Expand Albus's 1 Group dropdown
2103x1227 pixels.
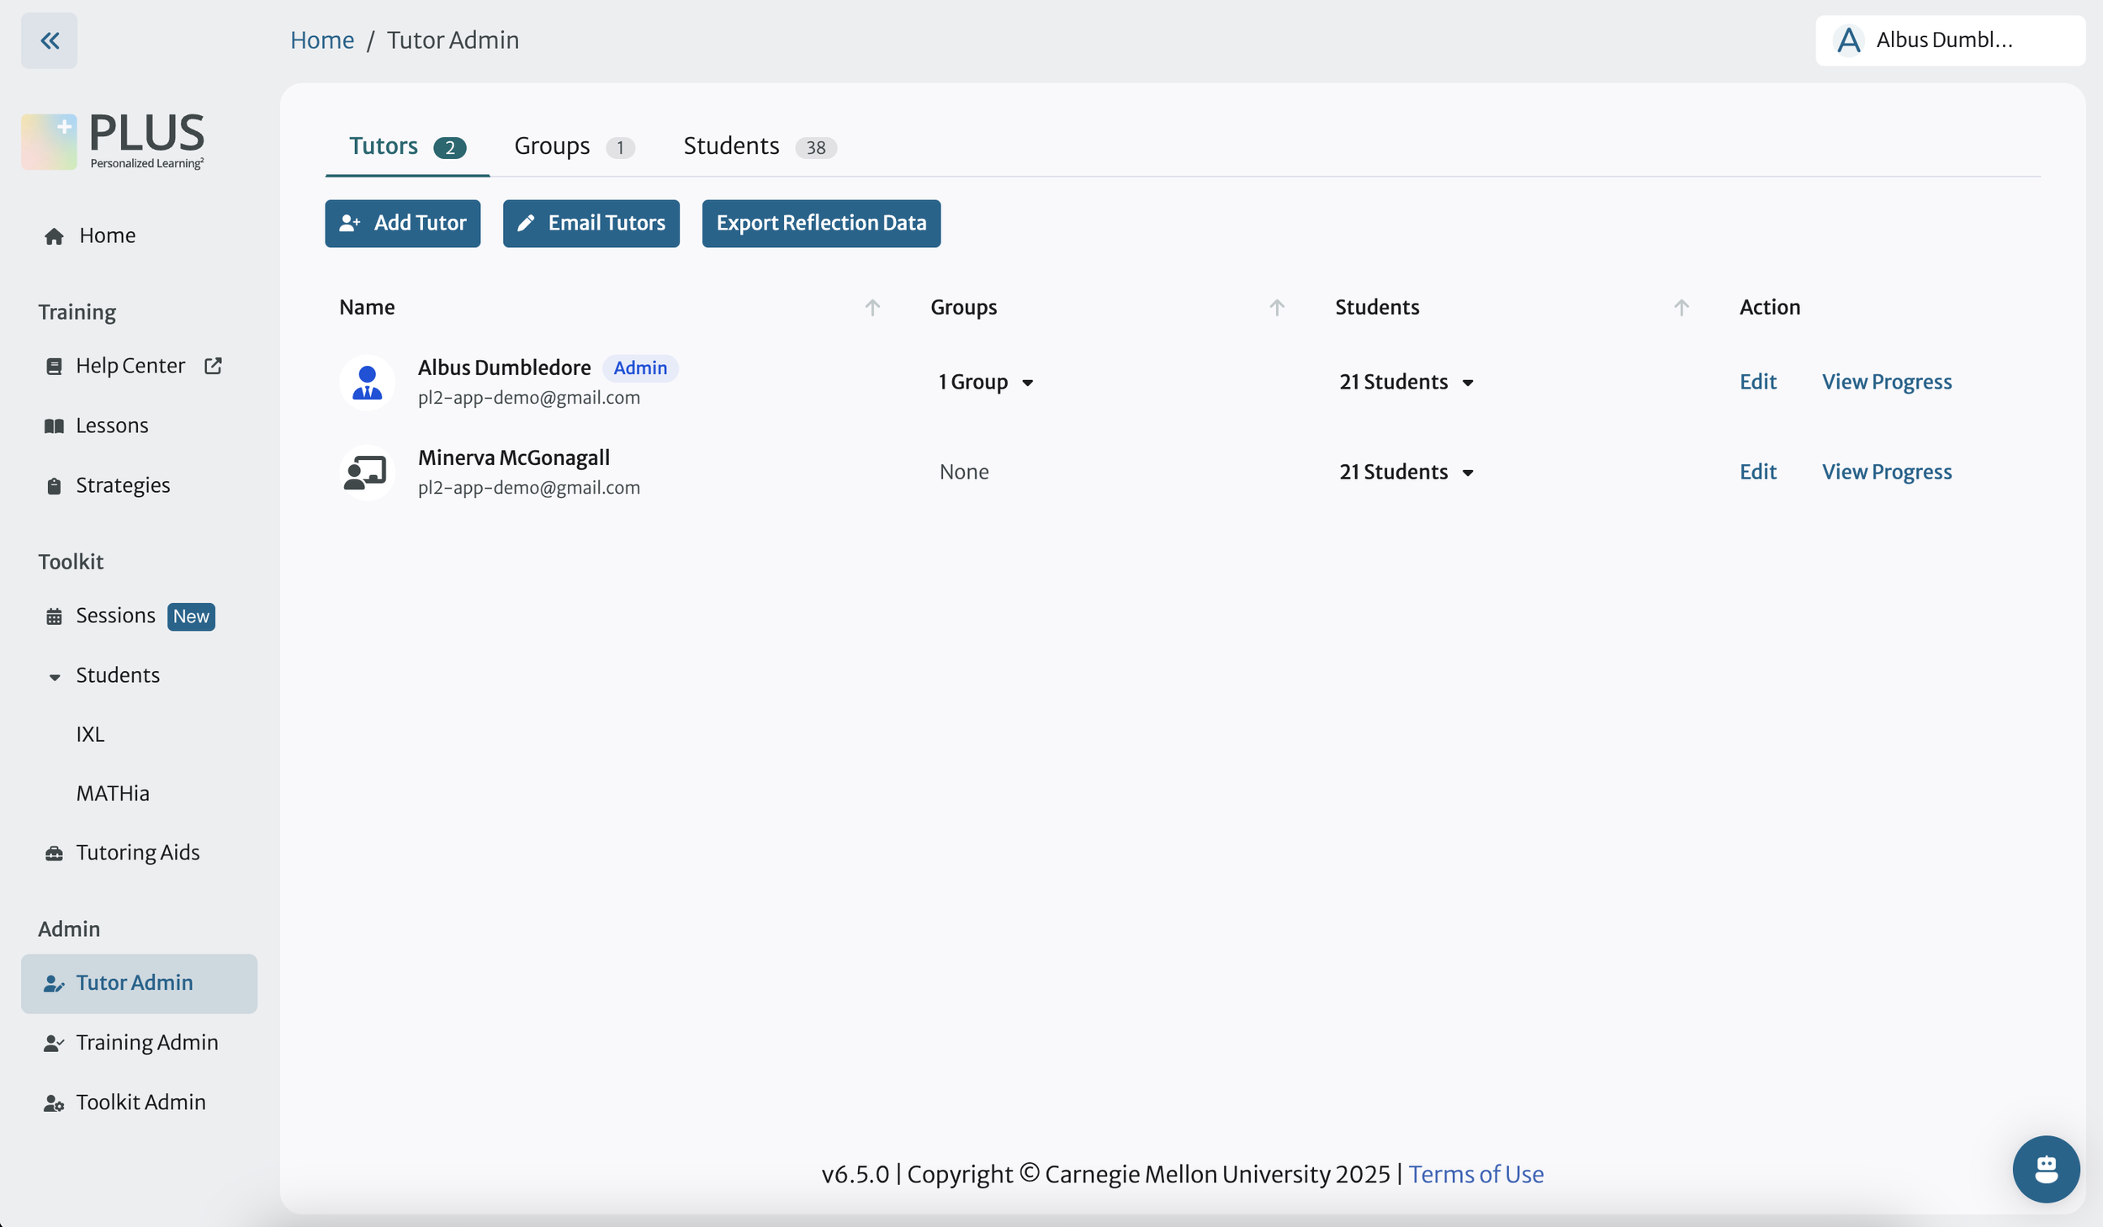(x=986, y=383)
